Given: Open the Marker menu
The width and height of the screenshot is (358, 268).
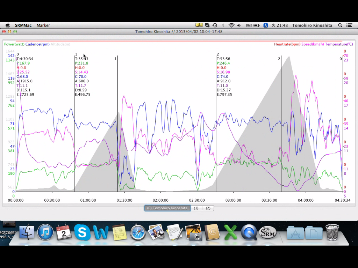Looking at the screenshot, I should click(x=43, y=25).
